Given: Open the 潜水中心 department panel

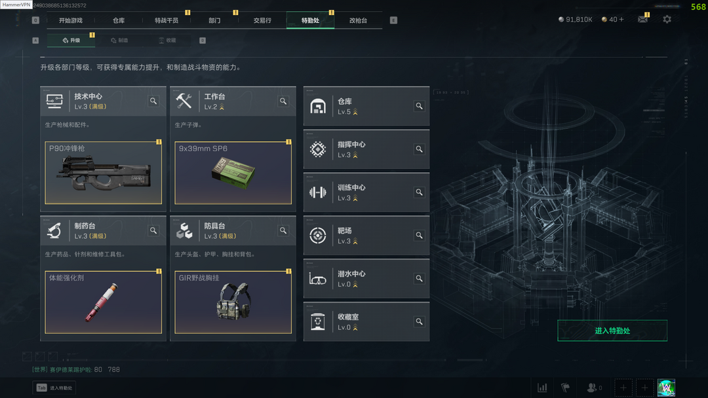Looking at the screenshot, I should pos(366,279).
